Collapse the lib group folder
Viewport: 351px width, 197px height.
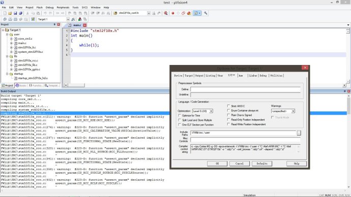(7, 56)
